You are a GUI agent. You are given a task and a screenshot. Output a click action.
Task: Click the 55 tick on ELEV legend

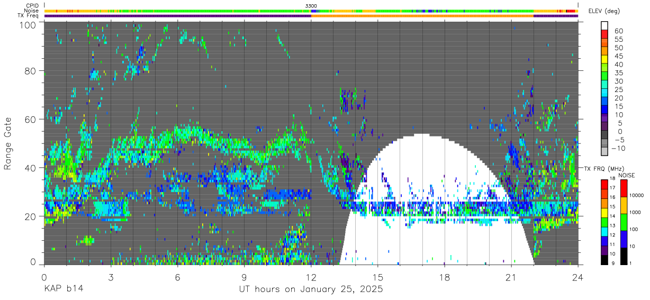click(618, 40)
